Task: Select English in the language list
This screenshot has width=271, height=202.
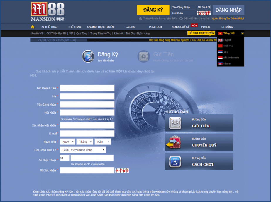Action: pos(227,40)
